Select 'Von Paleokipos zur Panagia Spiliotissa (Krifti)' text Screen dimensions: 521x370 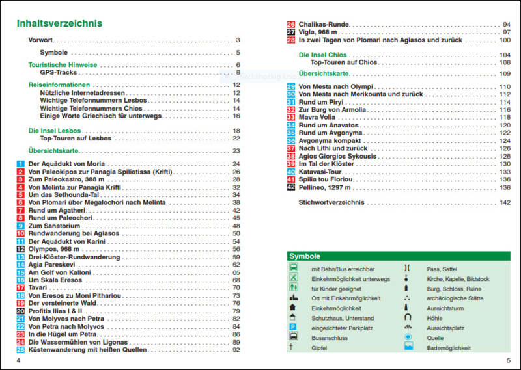100,172
